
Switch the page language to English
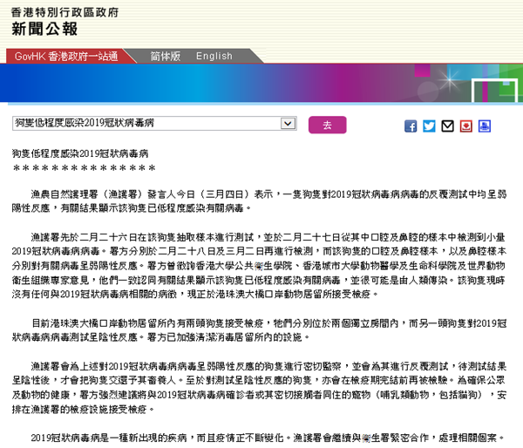click(x=214, y=56)
